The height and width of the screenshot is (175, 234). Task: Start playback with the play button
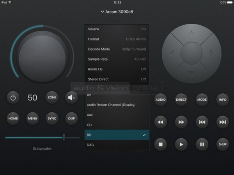[x=181, y=144]
